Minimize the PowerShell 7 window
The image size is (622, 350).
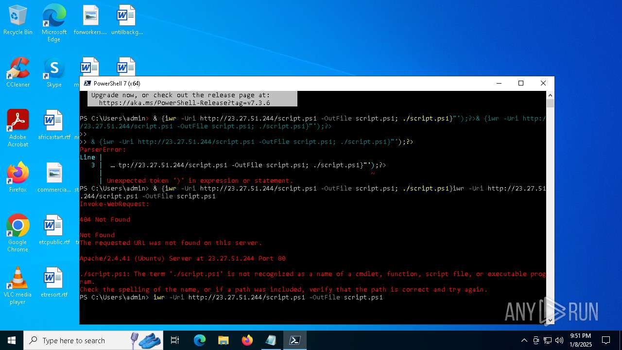pyautogui.click(x=499, y=83)
